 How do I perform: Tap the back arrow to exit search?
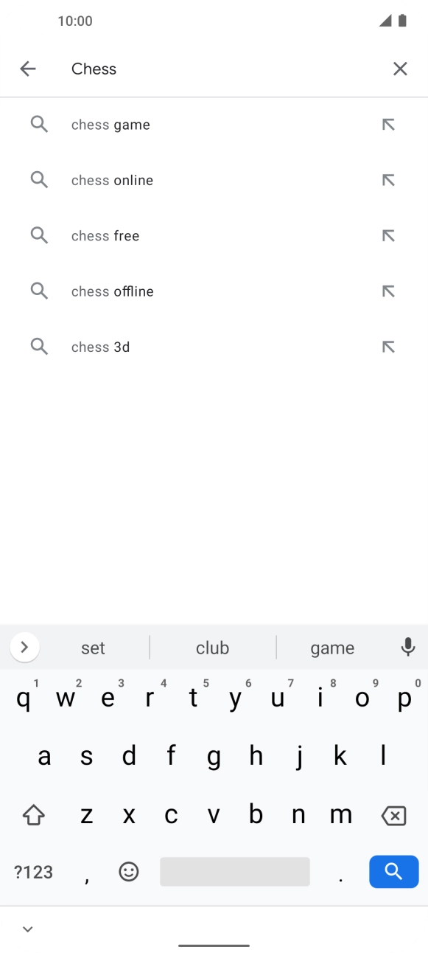click(28, 68)
